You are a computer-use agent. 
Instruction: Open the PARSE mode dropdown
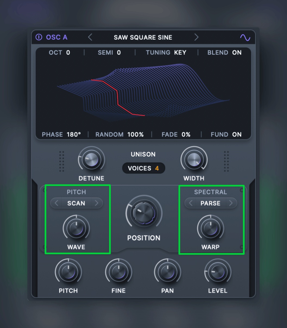coord(210,203)
